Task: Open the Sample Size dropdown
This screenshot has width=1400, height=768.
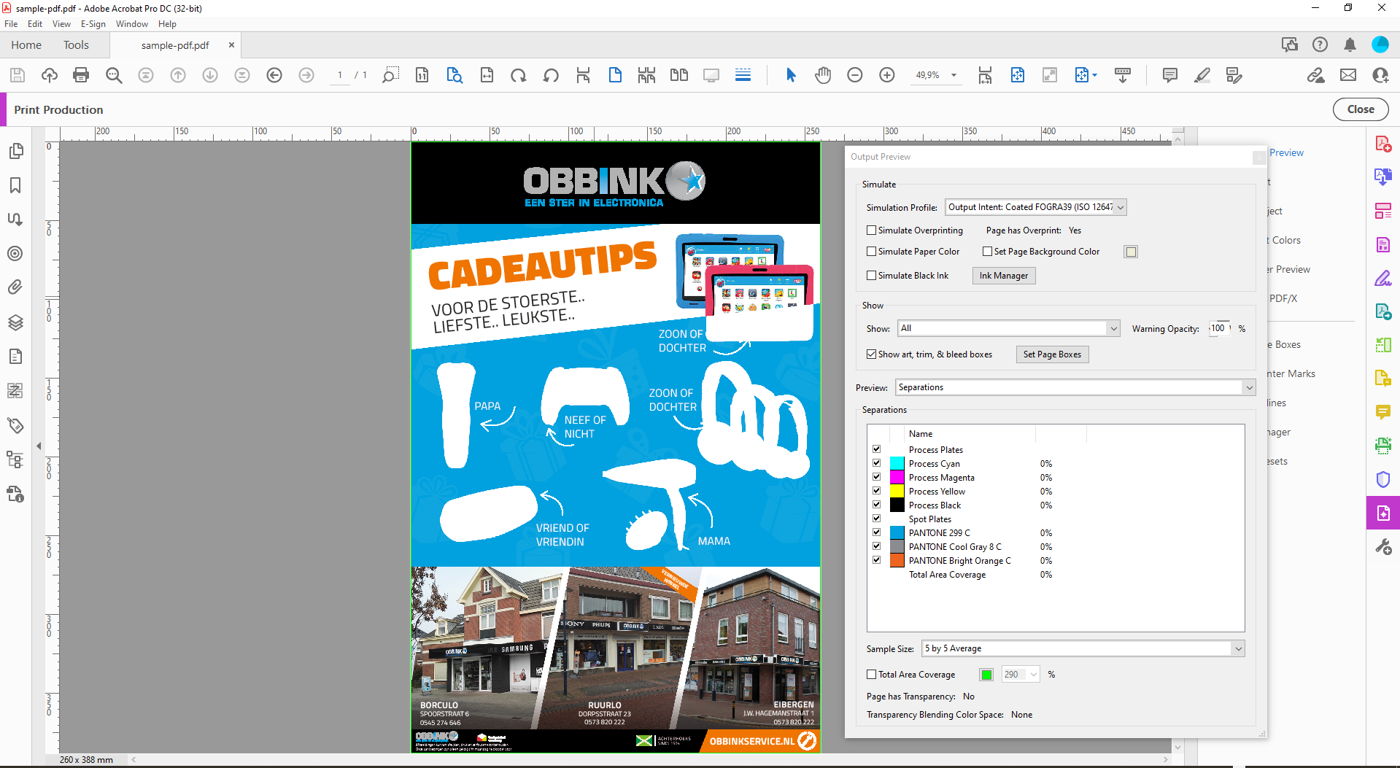Action: (x=1237, y=648)
